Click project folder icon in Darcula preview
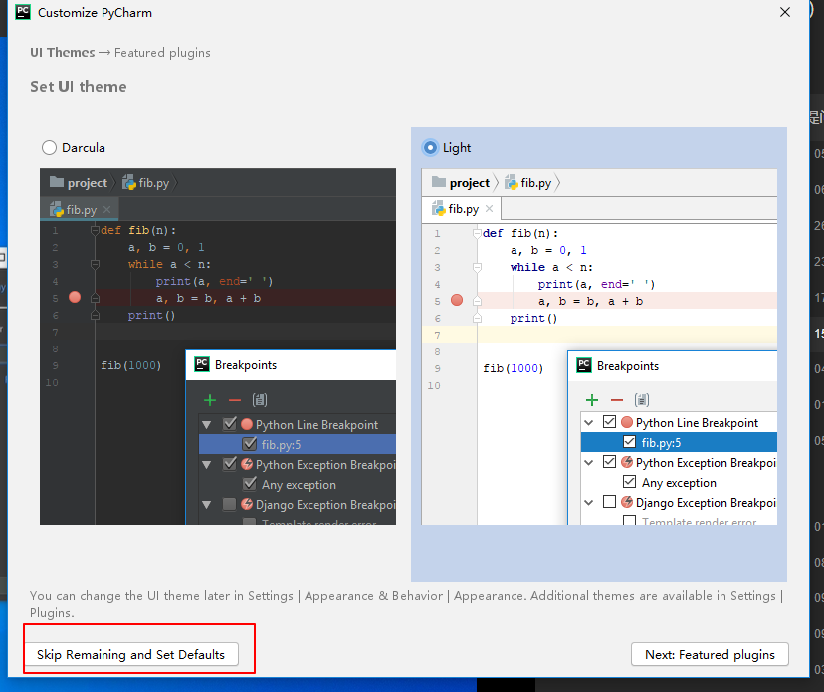824x692 pixels. 57,182
